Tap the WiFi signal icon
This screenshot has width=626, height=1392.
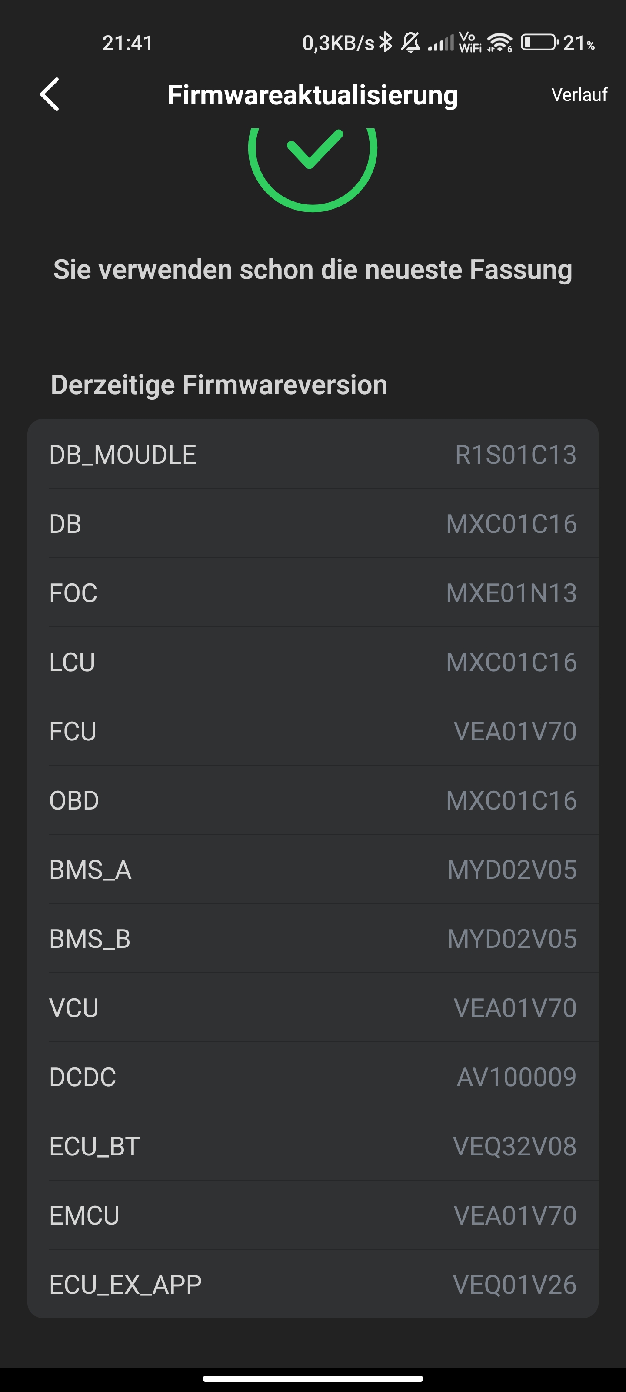(499, 43)
